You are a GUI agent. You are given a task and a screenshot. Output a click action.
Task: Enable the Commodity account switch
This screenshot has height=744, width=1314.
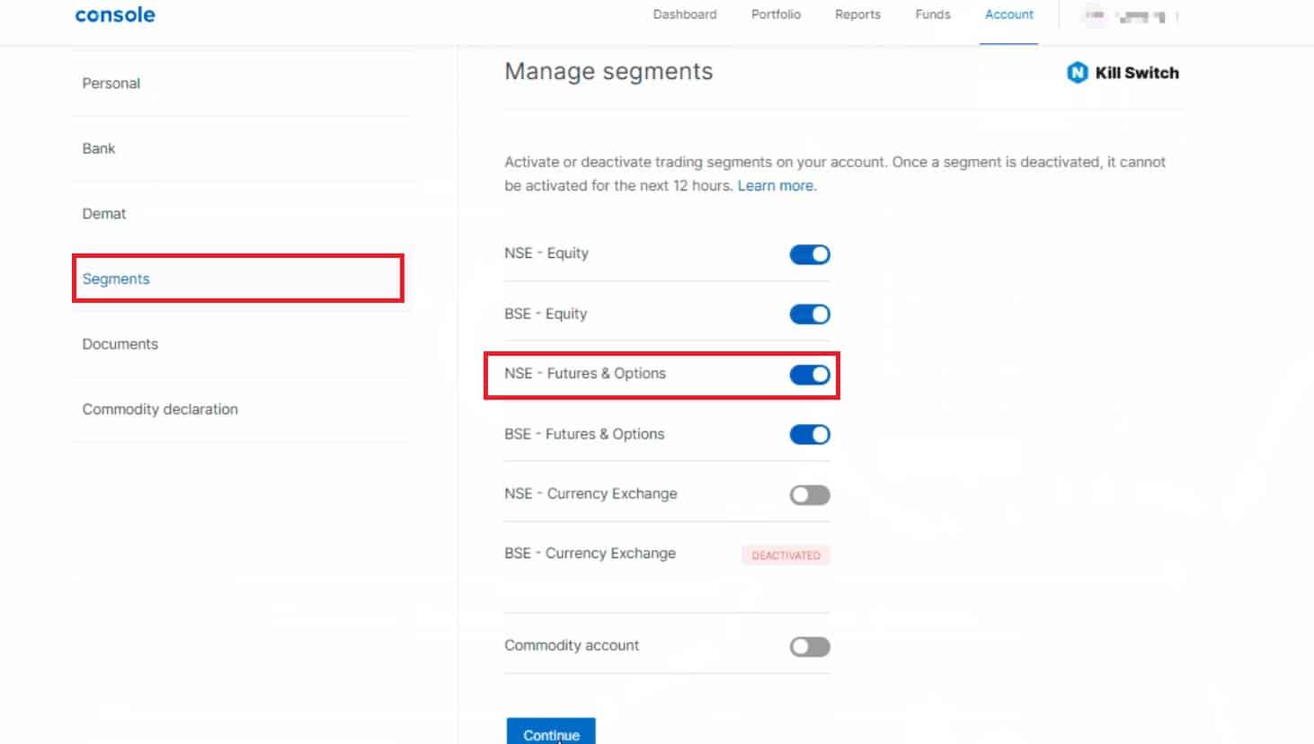pos(810,647)
